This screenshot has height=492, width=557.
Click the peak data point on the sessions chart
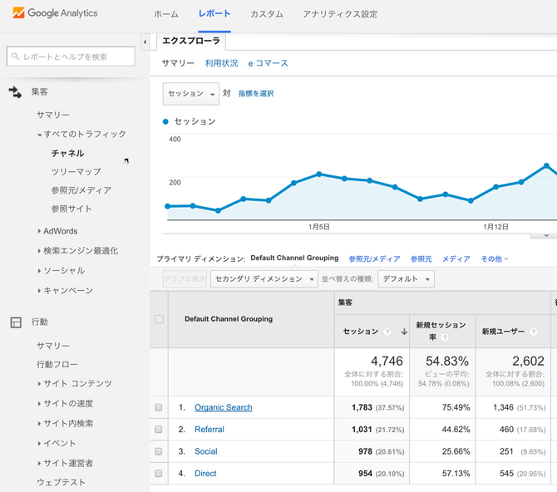[x=546, y=165]
